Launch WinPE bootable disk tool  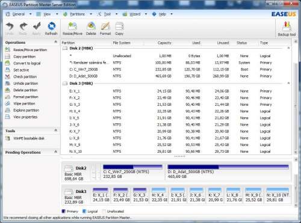29,138
